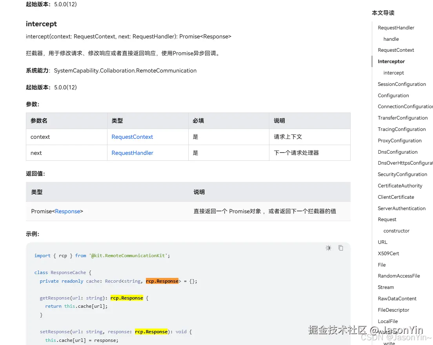Jump to the handle subsection under RequestHandler
433x345 pixels.
pyautogui.click(x=391, y=39)
